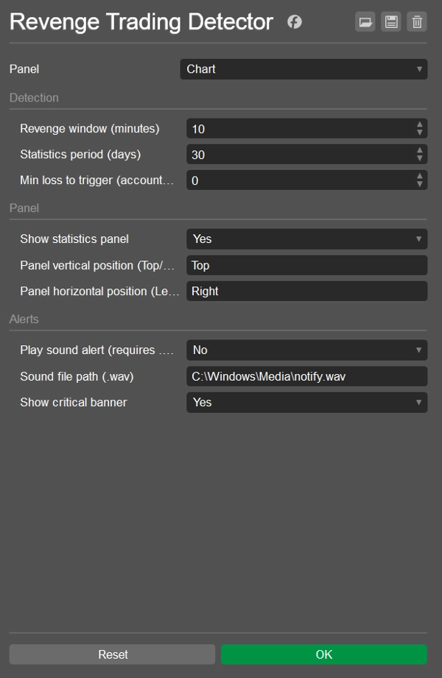
Task: Click the circular f icon beside the title
Action: click(x=294, y=21)
